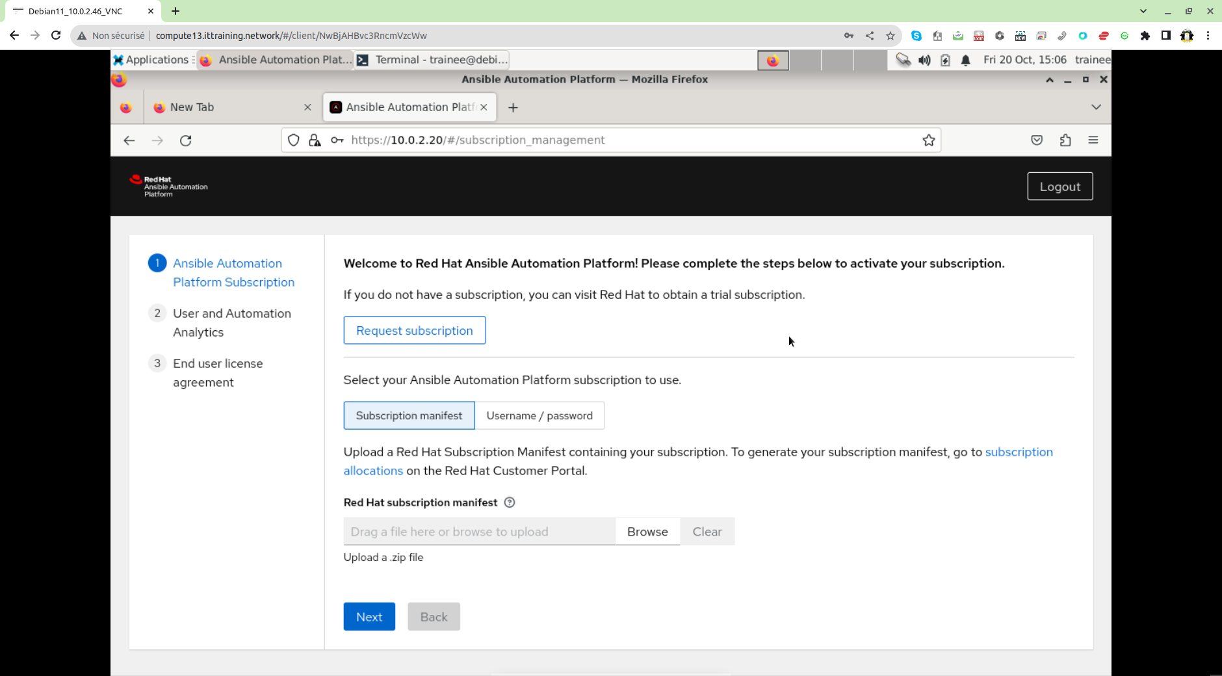Open Firefox extensions puzzle icon
The width and height of the screenshot is (1222, 676).
click(1065, 140)
